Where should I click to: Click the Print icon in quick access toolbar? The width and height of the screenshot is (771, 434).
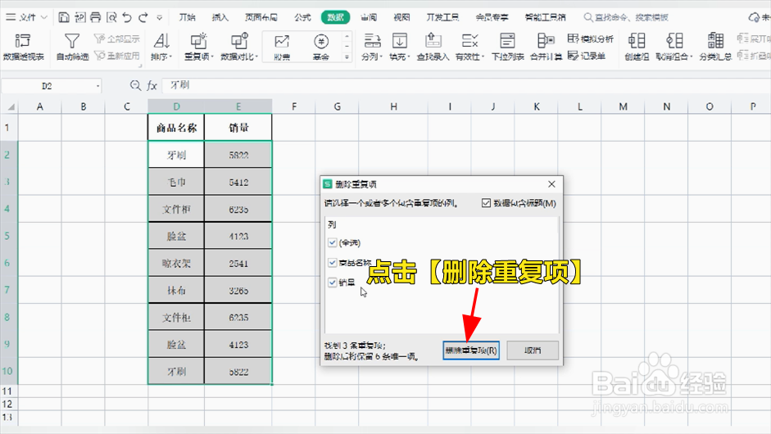pos(95,18)
